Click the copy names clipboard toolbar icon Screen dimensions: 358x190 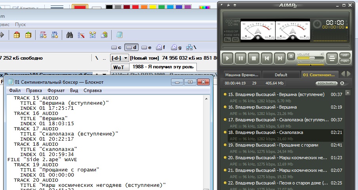[x=104, y=35]
